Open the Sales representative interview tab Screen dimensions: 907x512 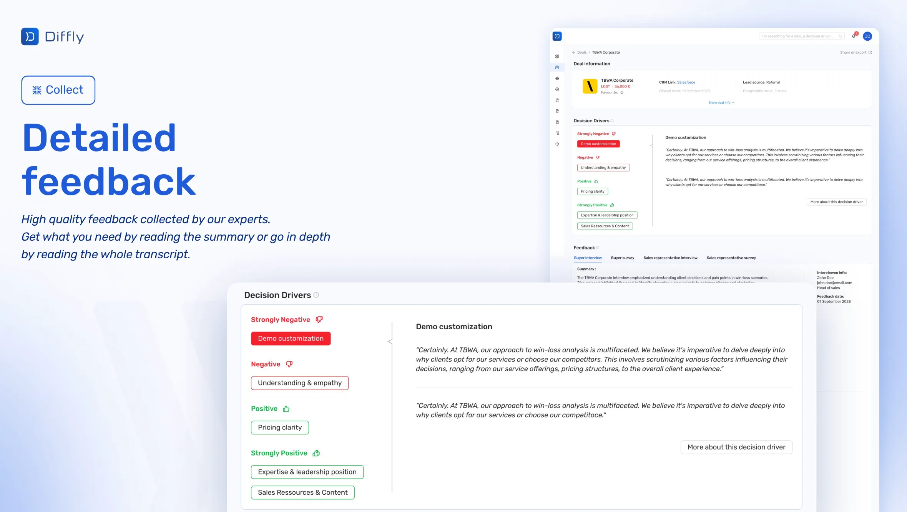point(670,258)
